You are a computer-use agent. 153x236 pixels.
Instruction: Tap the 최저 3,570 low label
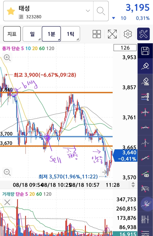68,176
